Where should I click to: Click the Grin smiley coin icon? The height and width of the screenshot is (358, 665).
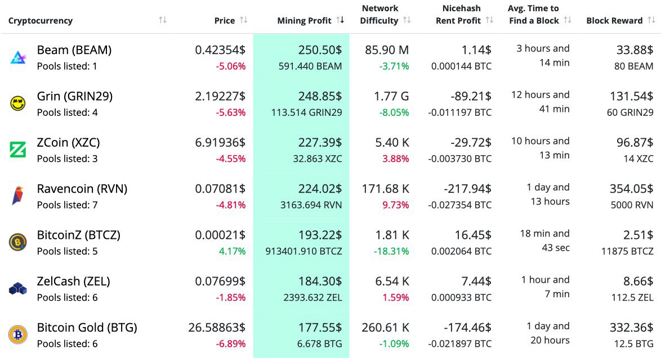pos(18,103)
